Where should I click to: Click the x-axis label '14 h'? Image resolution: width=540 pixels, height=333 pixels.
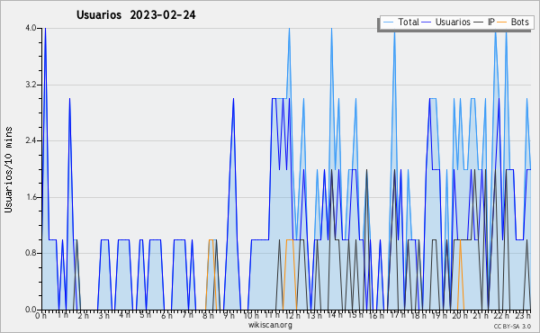(x=335, y=315)
